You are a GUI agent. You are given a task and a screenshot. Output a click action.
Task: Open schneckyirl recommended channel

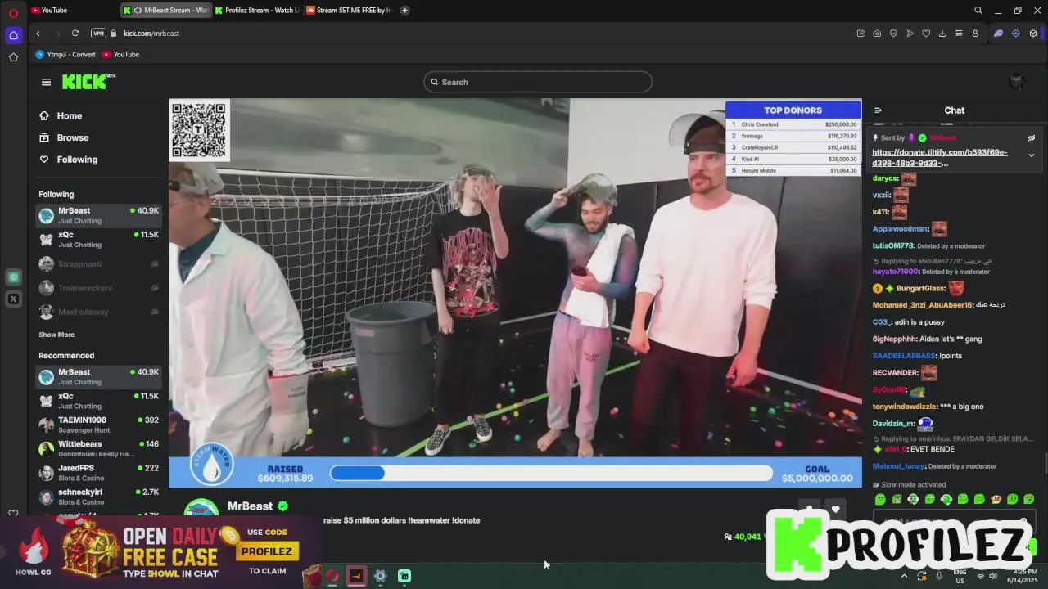(x=98, y=497)
